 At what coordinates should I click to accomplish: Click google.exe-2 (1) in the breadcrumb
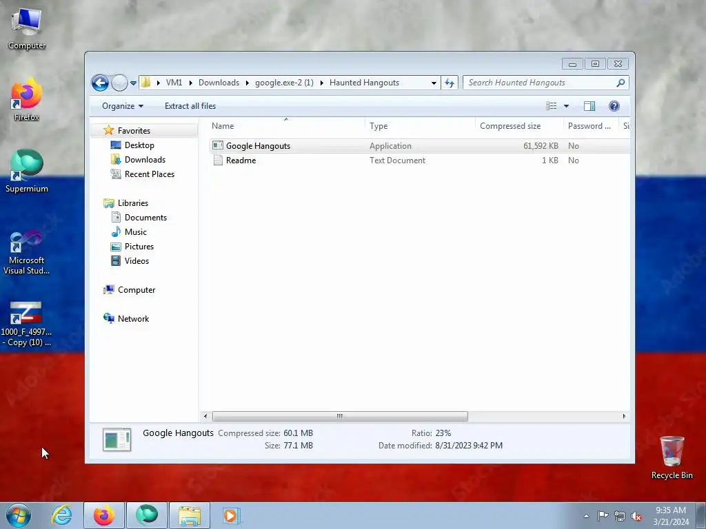284,83
